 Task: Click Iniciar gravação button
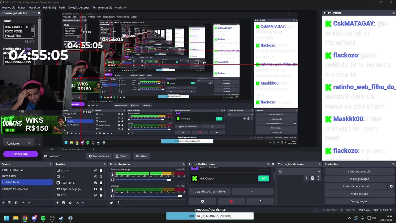(x=359, y=179)
